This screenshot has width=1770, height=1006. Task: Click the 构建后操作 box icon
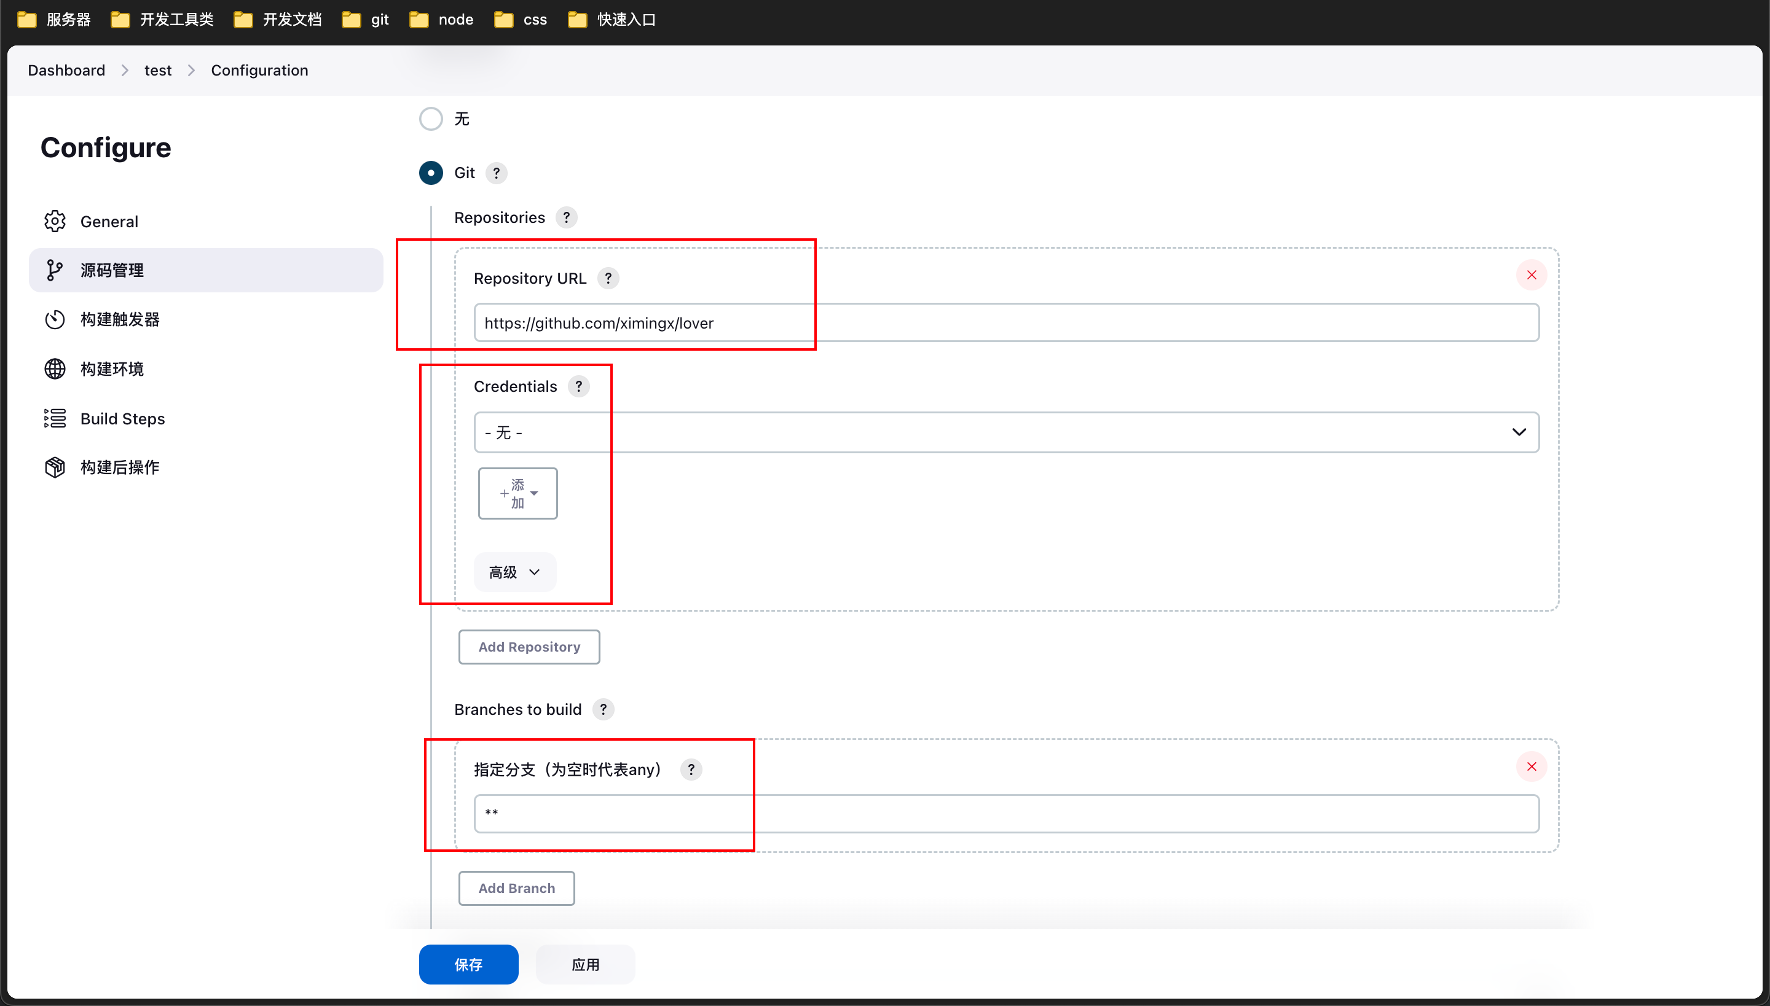pos(55,467)
